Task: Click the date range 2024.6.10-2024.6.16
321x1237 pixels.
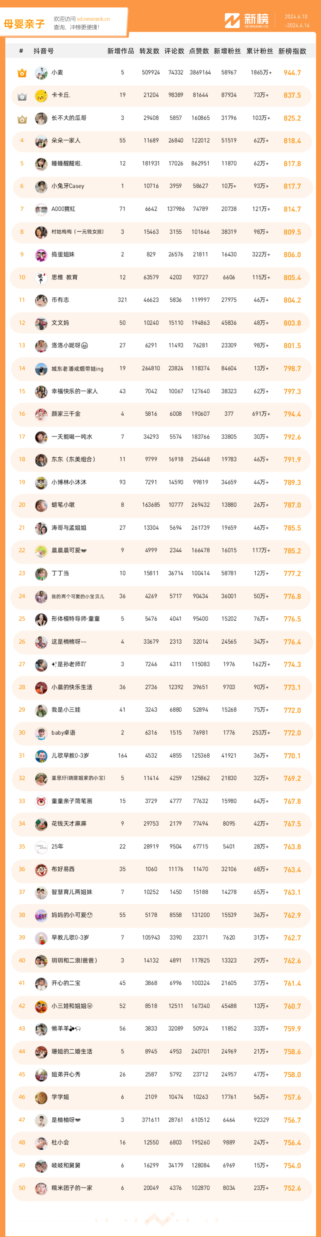Action: pos(297,21)
